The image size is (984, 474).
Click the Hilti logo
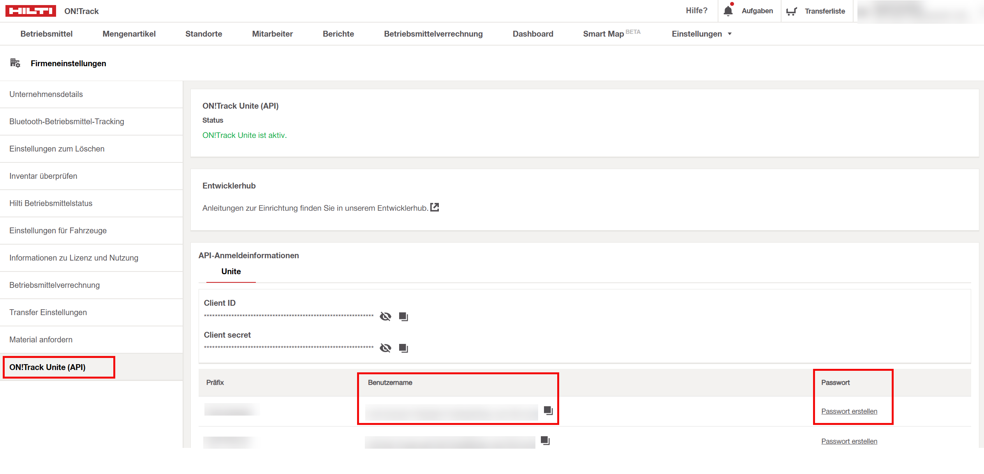30,11
